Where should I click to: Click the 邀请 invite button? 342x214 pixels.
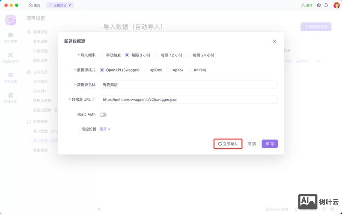point(306,5)
